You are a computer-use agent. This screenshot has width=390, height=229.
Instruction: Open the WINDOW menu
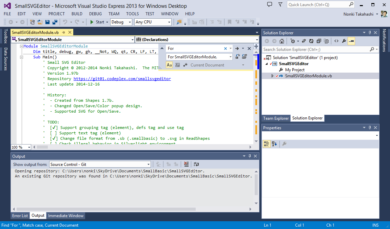pos(170,14)
